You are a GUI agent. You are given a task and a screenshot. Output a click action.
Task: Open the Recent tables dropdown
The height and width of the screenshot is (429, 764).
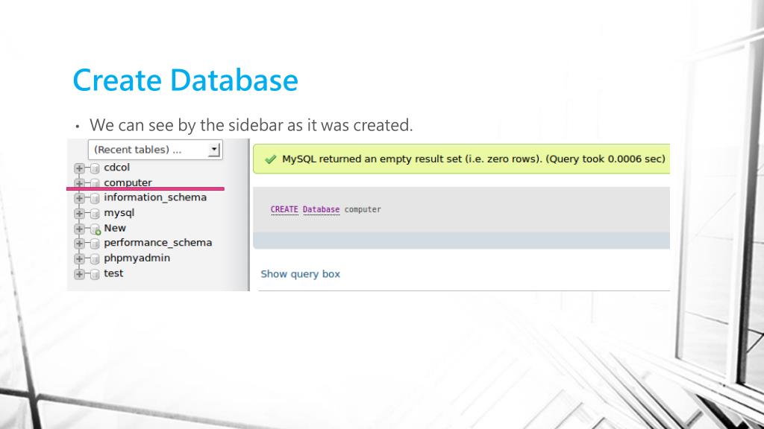155,150
